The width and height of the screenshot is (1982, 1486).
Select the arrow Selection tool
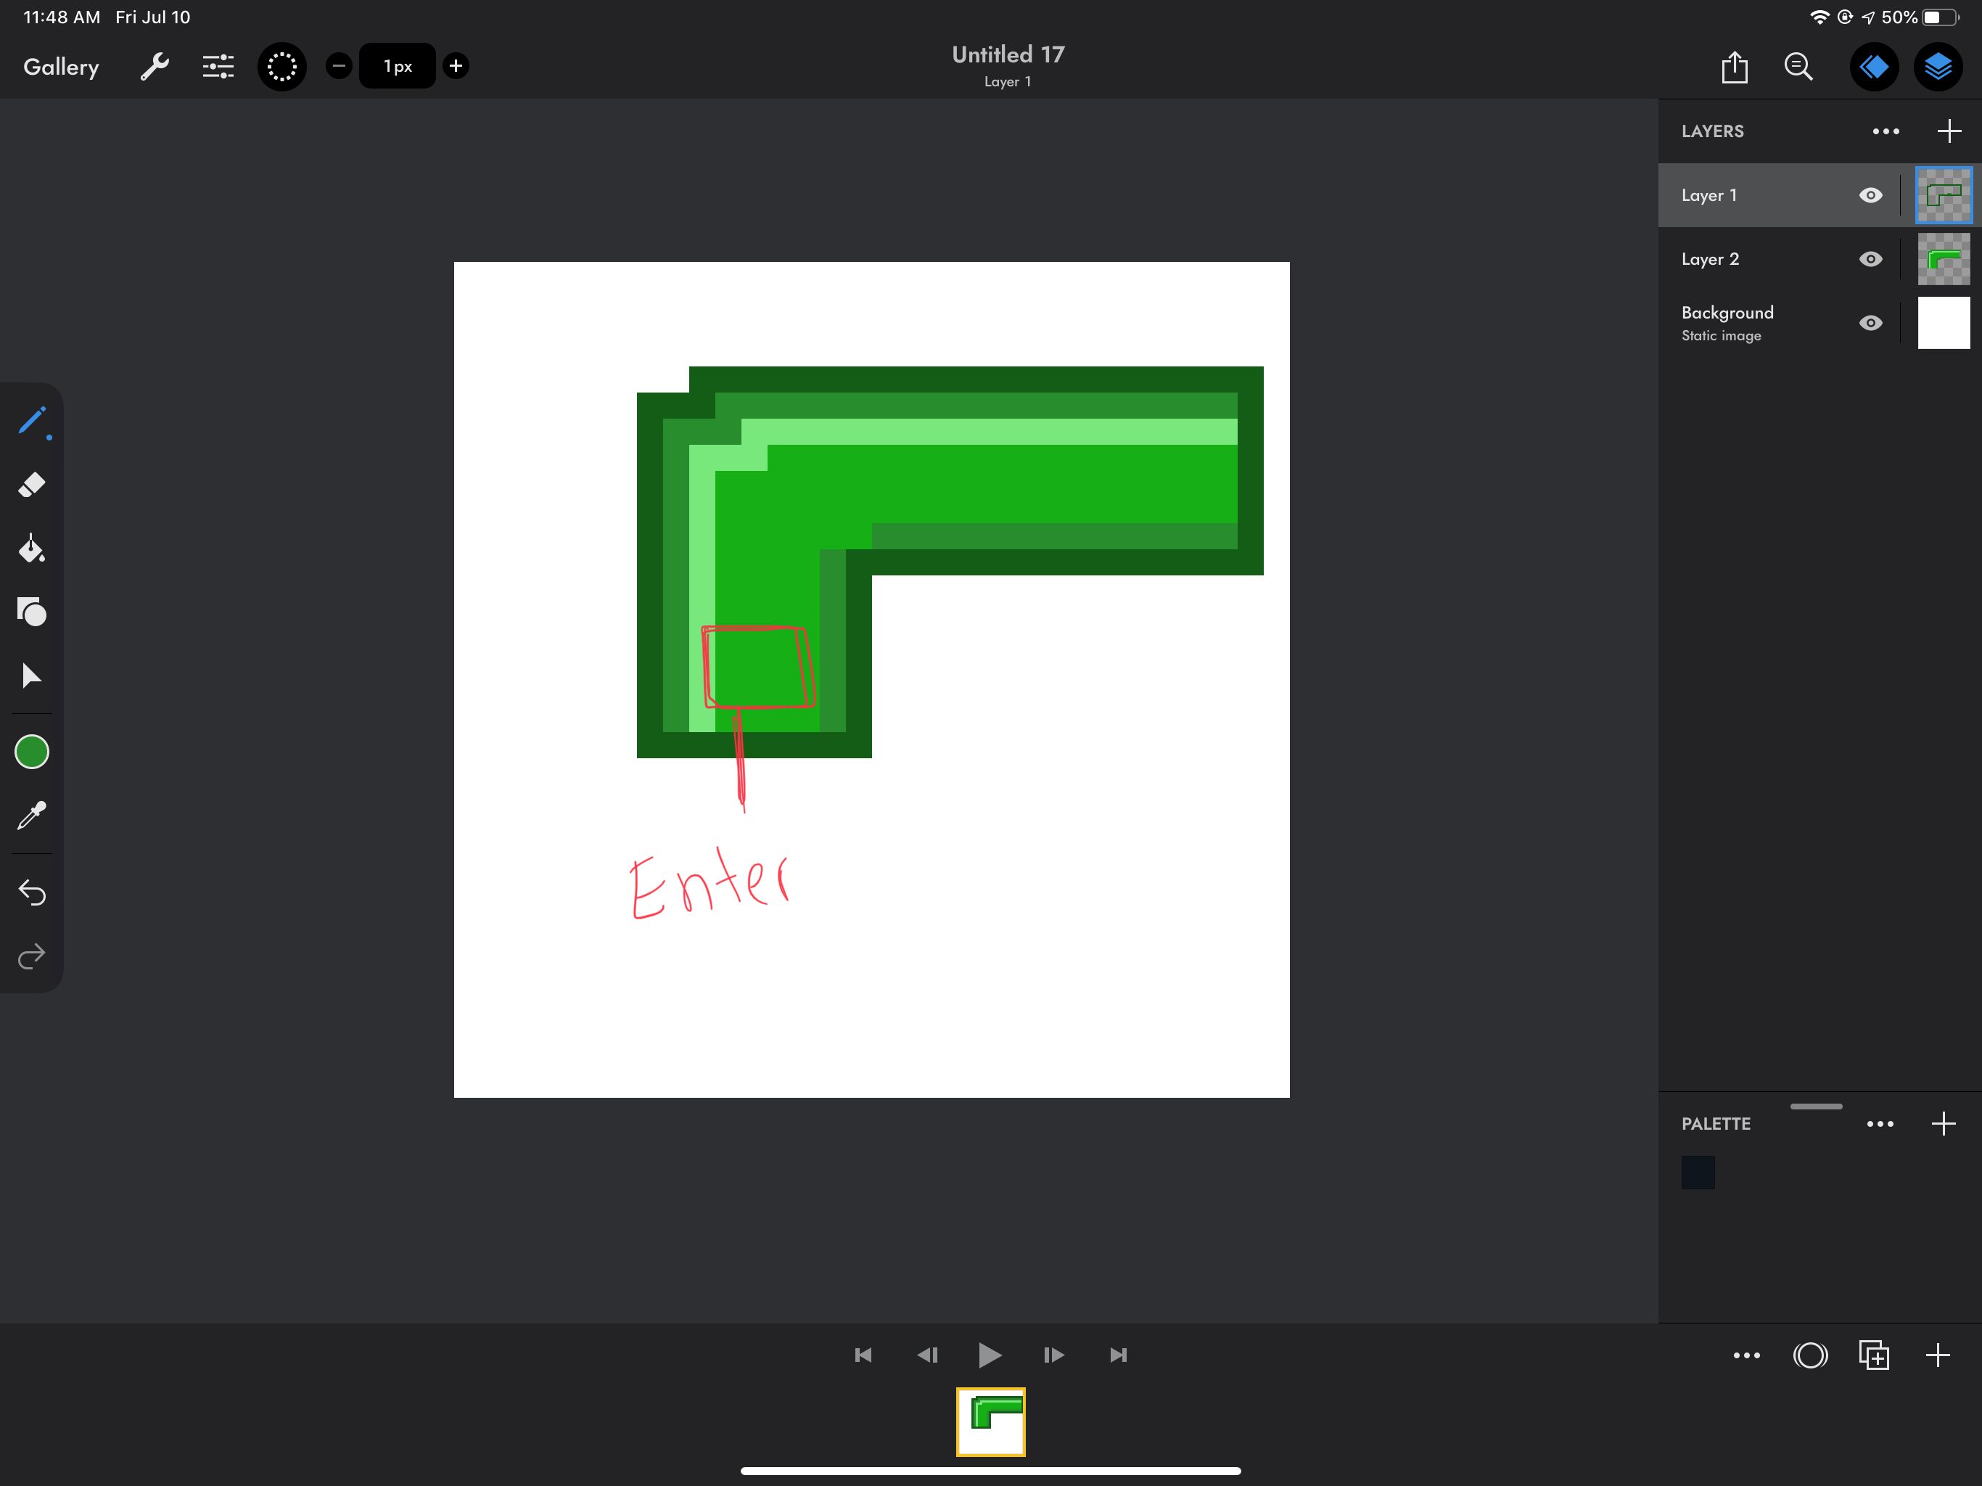coord(31,676)
